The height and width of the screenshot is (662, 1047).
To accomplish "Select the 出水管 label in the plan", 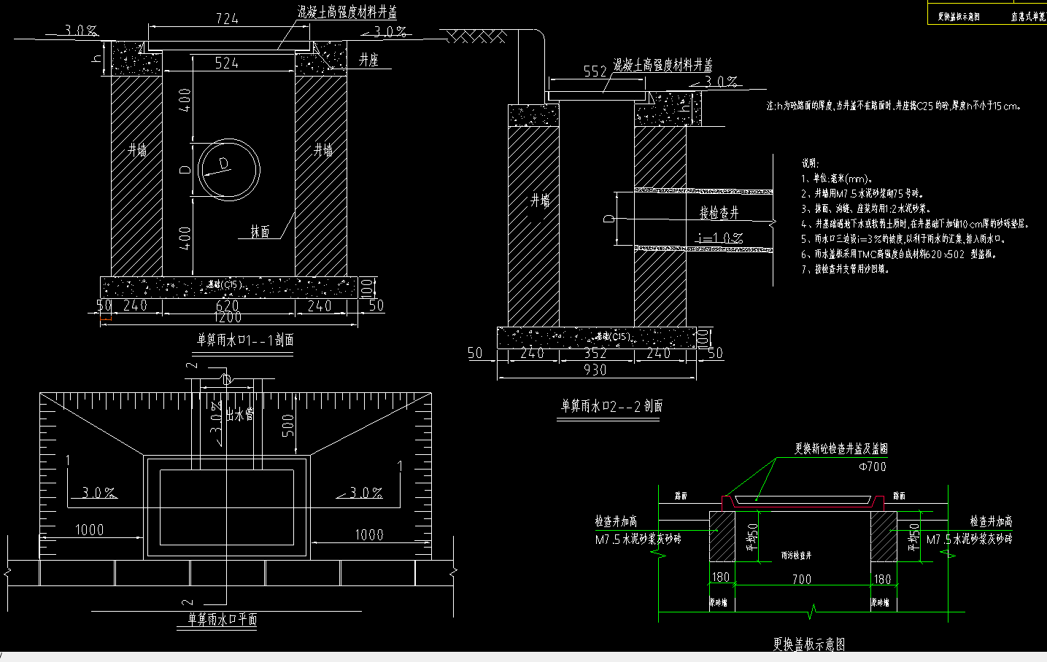I will click(x=239, y=415).
